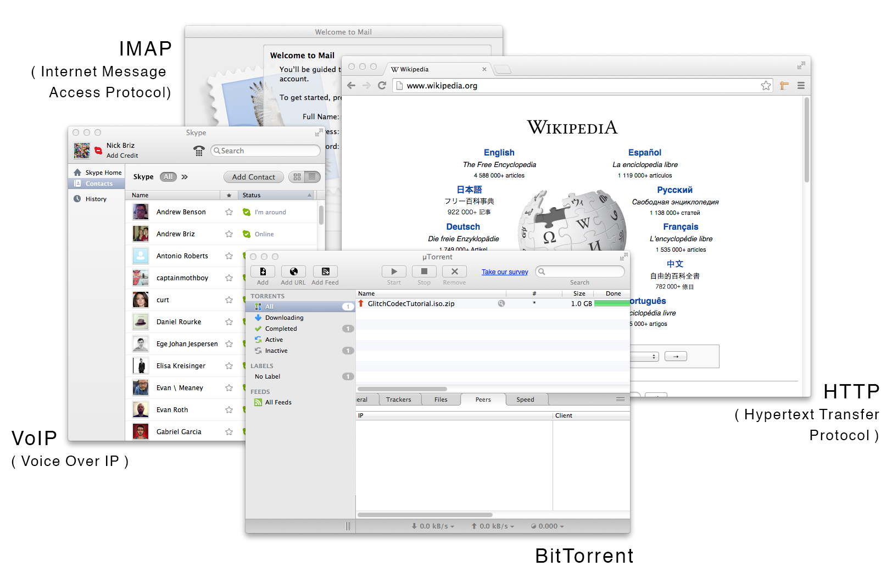The image size is (881, 577).
Task: Star the contact Daniel Rourke
Action: point(229,322)
